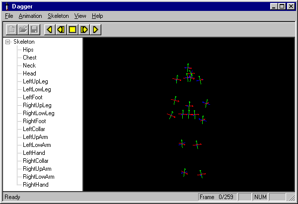
Task: Open the File menu
Action: pos(9,16)
